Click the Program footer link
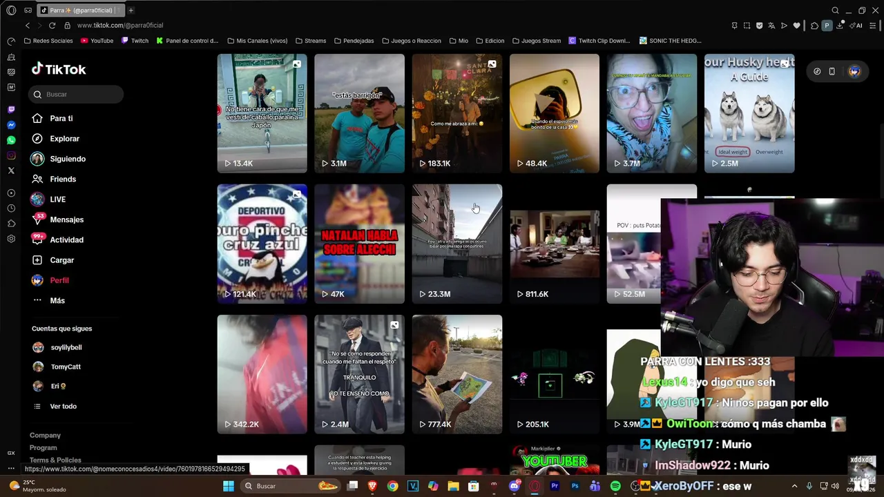Viewport: 884px width, 497px height. [43, 448]
